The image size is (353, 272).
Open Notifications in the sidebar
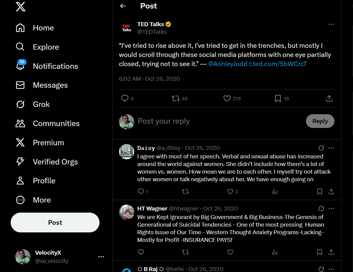tap(55, 66)
